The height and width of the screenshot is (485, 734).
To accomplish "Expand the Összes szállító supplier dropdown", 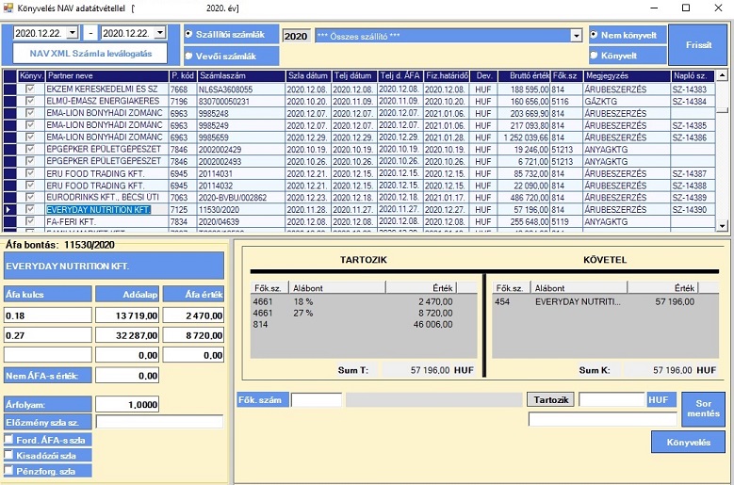I will click(x=575, y=35).
